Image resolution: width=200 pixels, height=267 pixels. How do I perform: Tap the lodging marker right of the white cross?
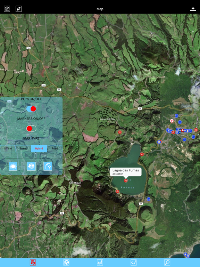180,122
